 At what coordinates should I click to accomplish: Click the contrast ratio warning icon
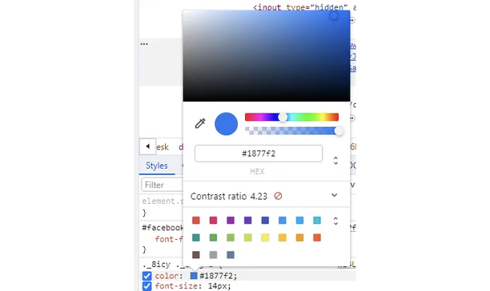[x=278, y=196]
